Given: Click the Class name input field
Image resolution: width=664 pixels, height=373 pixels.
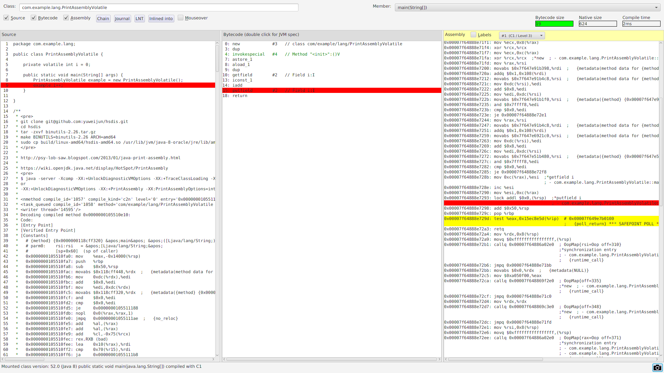Looking at the screenshot, I should click(159, 8).
